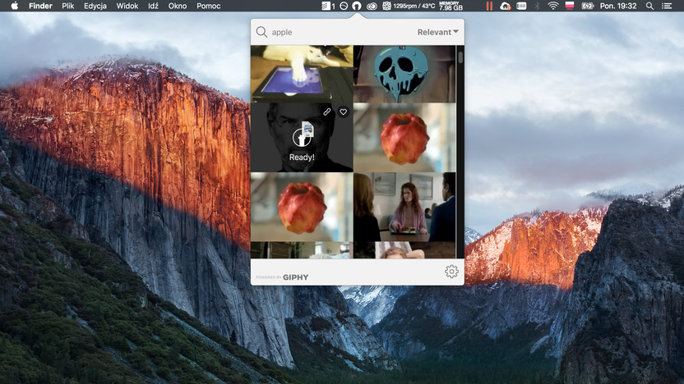Open Creative Cloud menu bar icon
The width and height of the screenshot is (684, 384).
pos(372,6)
